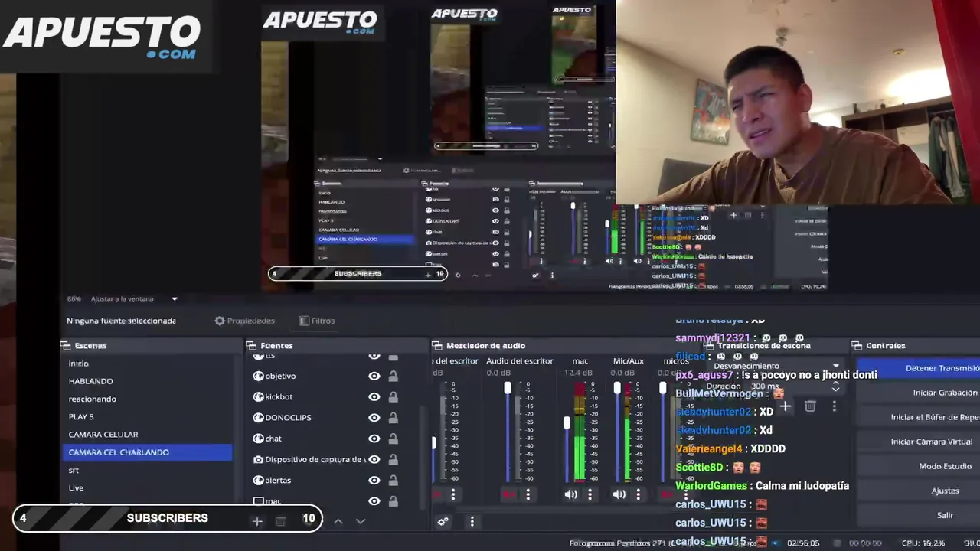This screenshot has height=551, width=980.
Task: Select the reacionando scene
Action: [146, 399]
